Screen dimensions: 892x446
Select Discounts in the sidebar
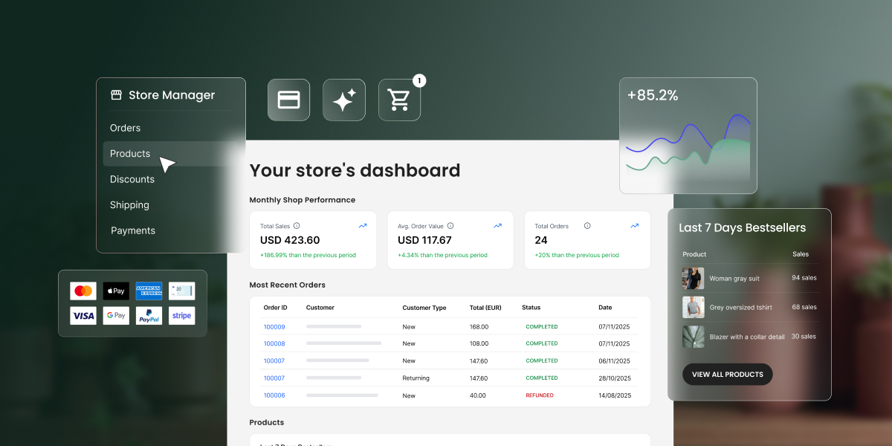click(132, 179)
